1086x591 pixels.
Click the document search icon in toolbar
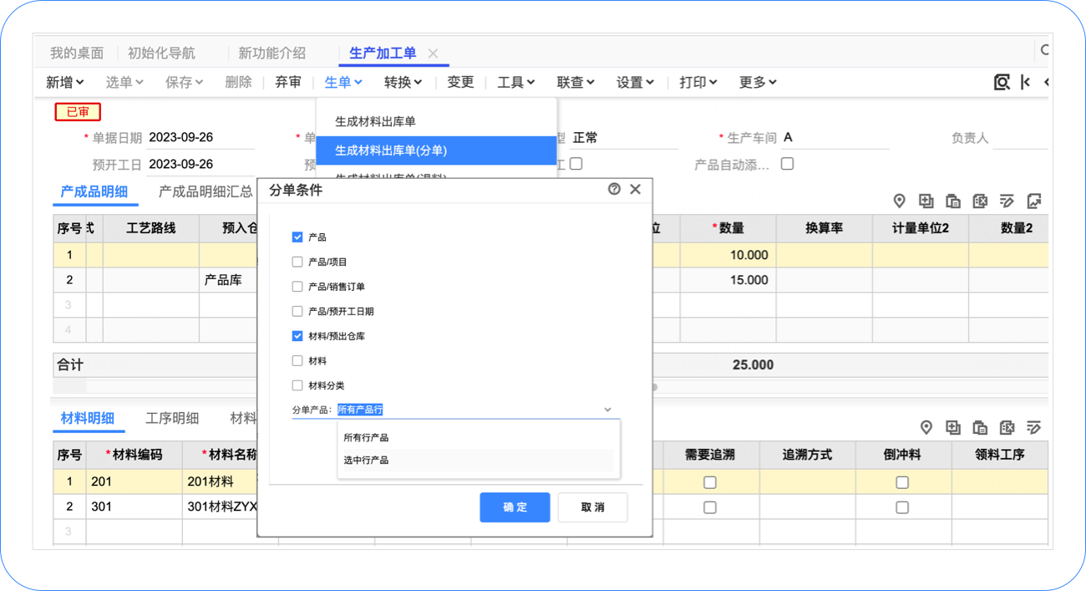click(x=1001, y=82)
